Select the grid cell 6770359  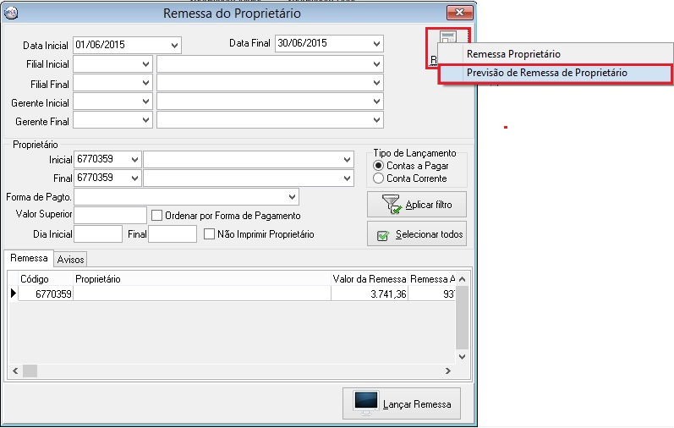[46, 294]
